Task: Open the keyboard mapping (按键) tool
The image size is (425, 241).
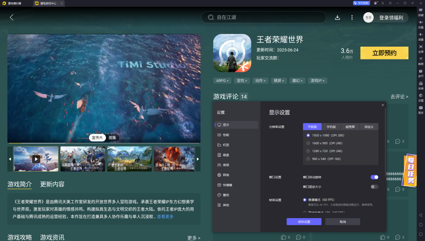Action: [421, 11]
